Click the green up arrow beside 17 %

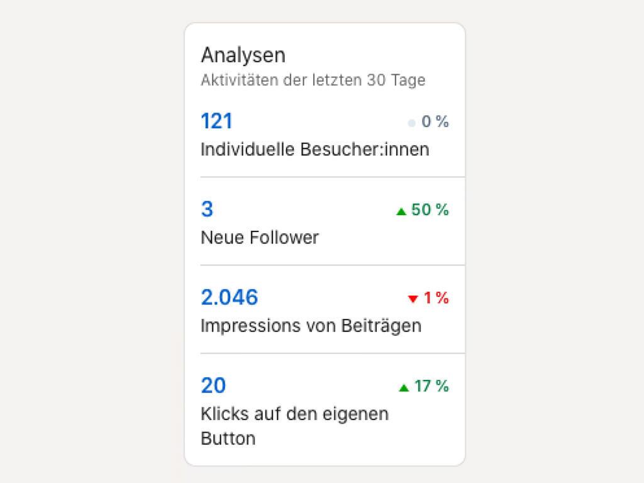coord(404,387)
